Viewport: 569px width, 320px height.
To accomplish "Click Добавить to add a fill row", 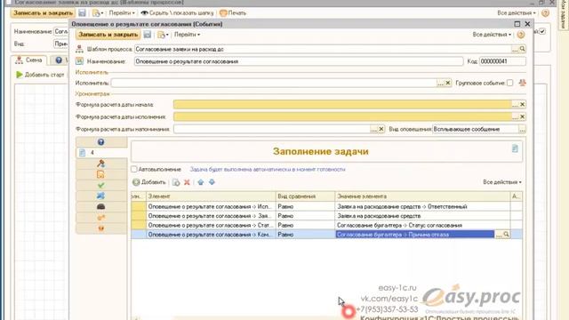I will 149,182.
